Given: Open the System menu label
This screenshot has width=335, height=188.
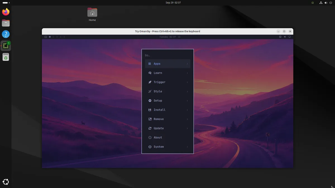Looking at the screenshot, I should coord(159,147).
